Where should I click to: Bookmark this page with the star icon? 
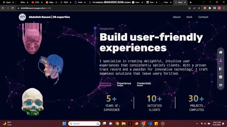coord(199,8)
